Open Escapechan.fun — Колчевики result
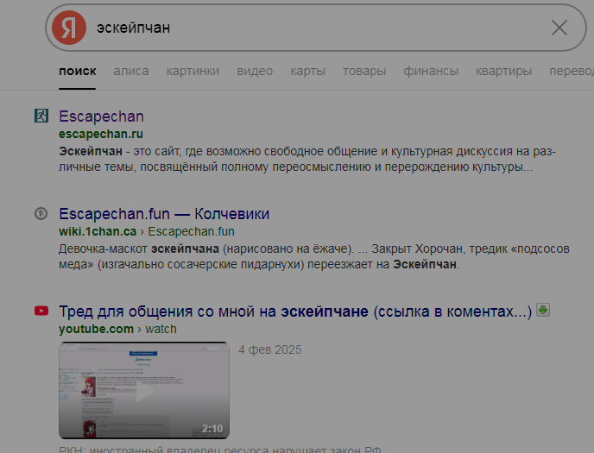 point(164,214)
